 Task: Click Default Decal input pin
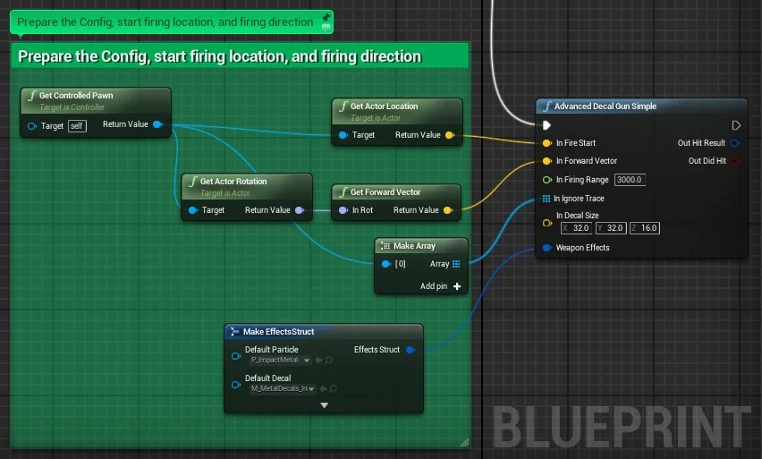point(236,385)
